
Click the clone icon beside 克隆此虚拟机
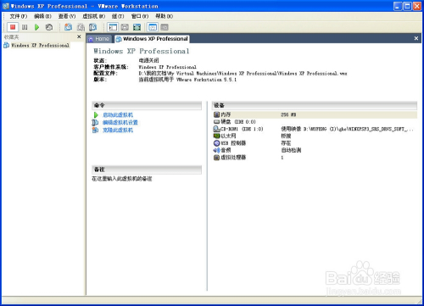[95, 130]
